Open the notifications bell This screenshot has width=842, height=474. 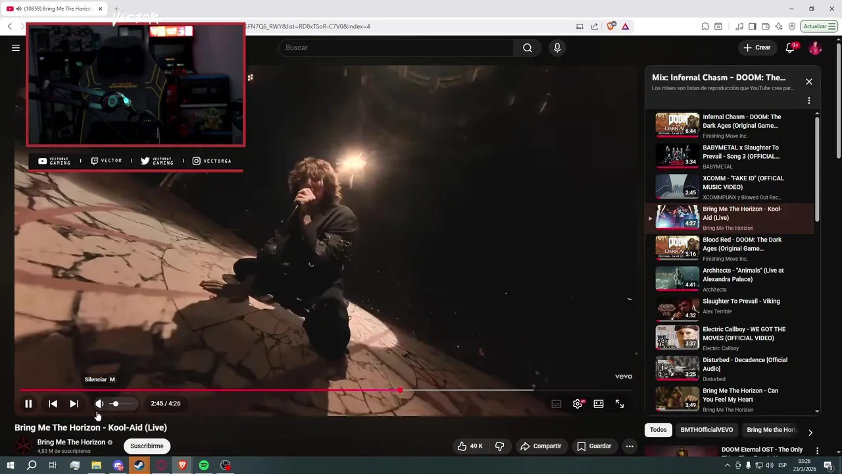coord(791,47)
